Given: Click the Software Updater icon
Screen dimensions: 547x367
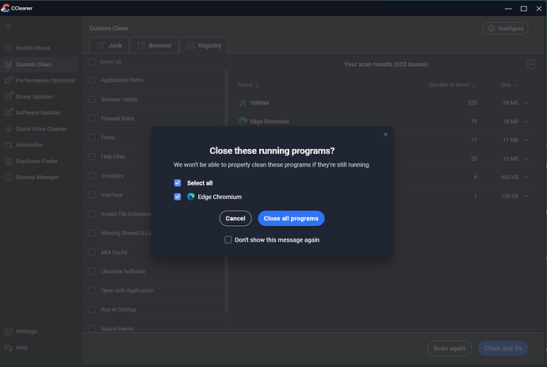Looking at the screenshot, I should [9, 113].
